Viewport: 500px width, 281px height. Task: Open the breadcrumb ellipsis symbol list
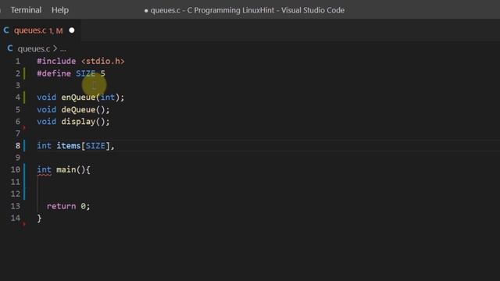pyautogui.click(x=63, y=49)
